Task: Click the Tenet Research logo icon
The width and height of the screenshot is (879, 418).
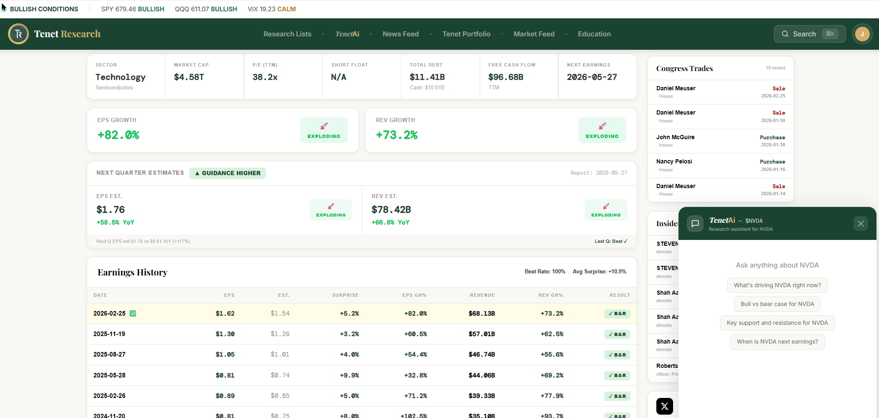Action: (18, 34)
